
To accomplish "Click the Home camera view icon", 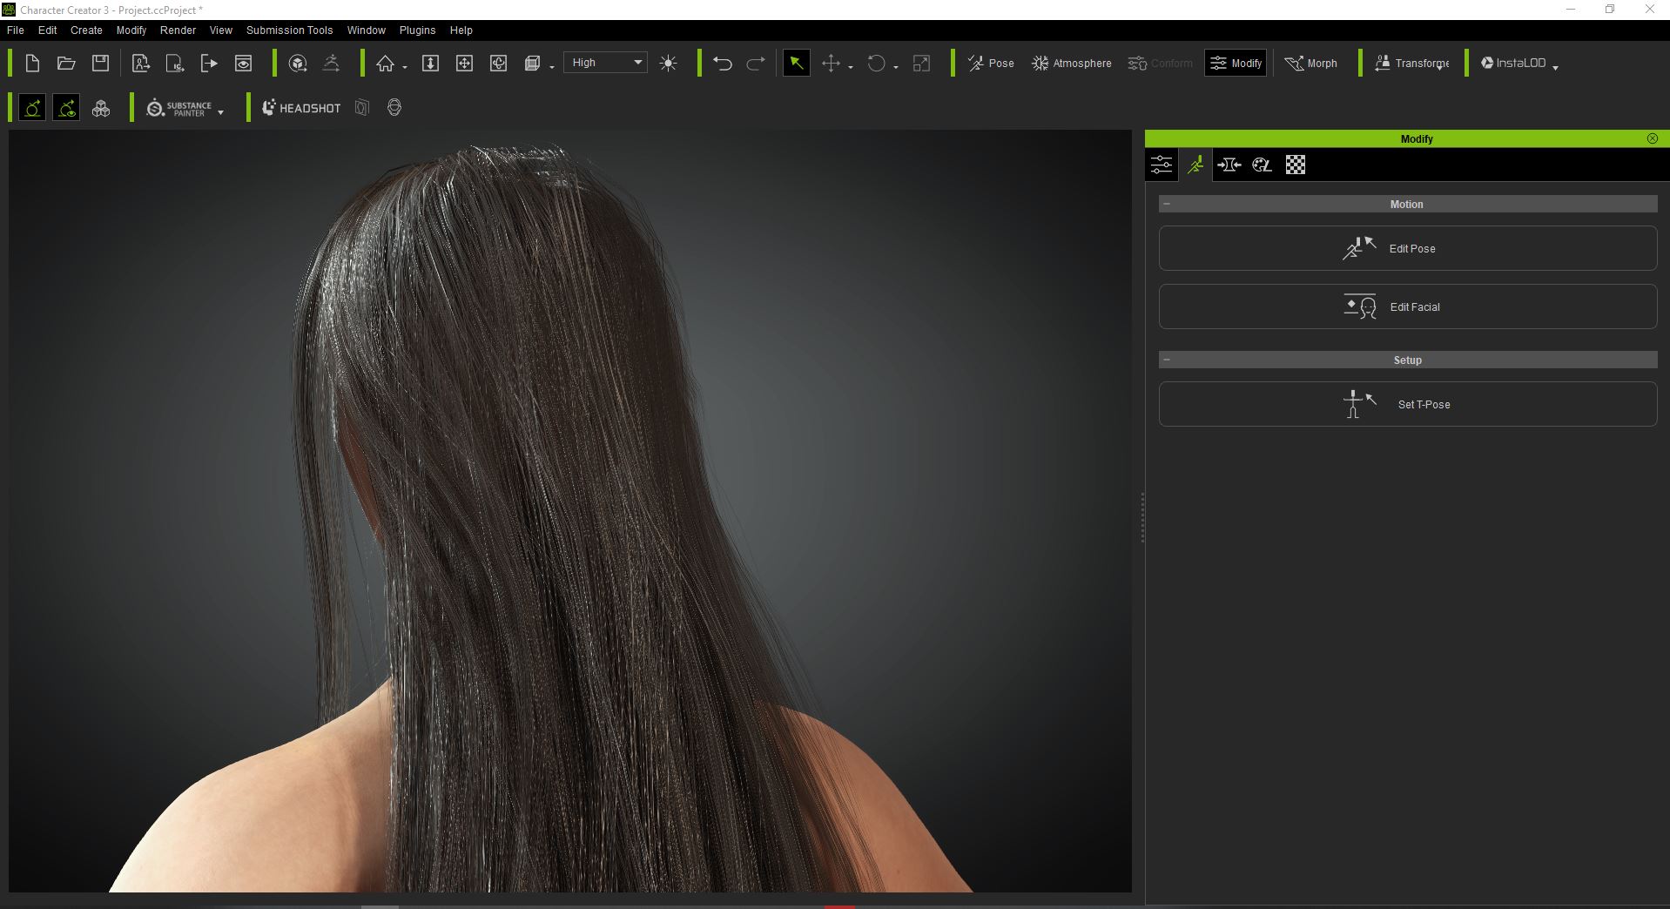I will click(x=385, y=64).
